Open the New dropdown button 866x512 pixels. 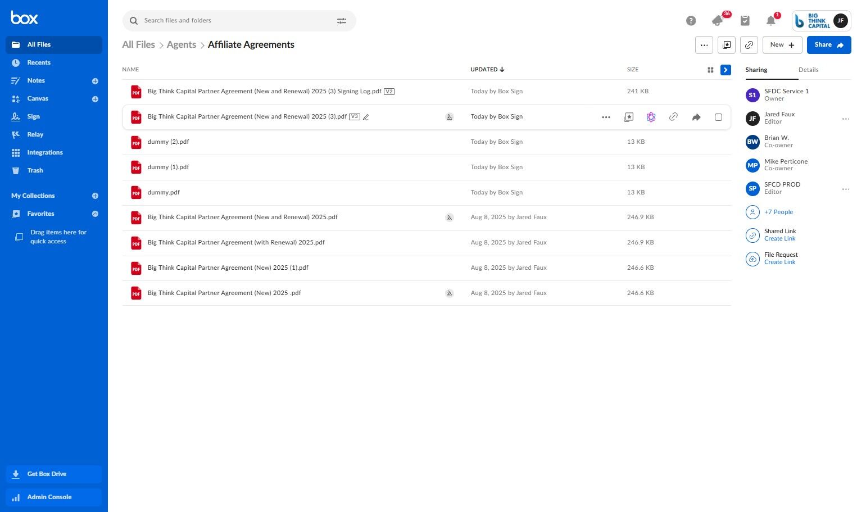[x=782, y=45]
